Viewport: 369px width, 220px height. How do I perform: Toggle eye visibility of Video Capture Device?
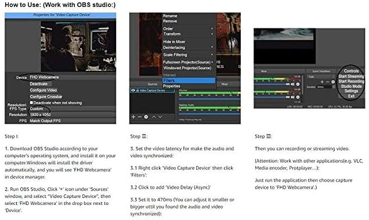(133, 90)
